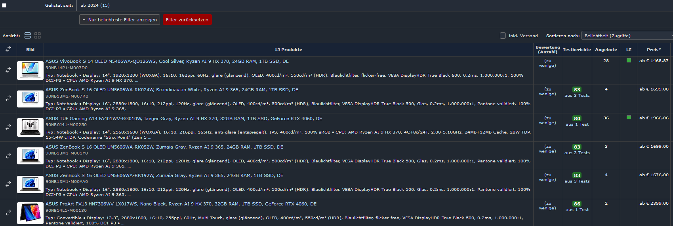Open ASUS ProArt PX13 HN7306WV link

point(181,204)
